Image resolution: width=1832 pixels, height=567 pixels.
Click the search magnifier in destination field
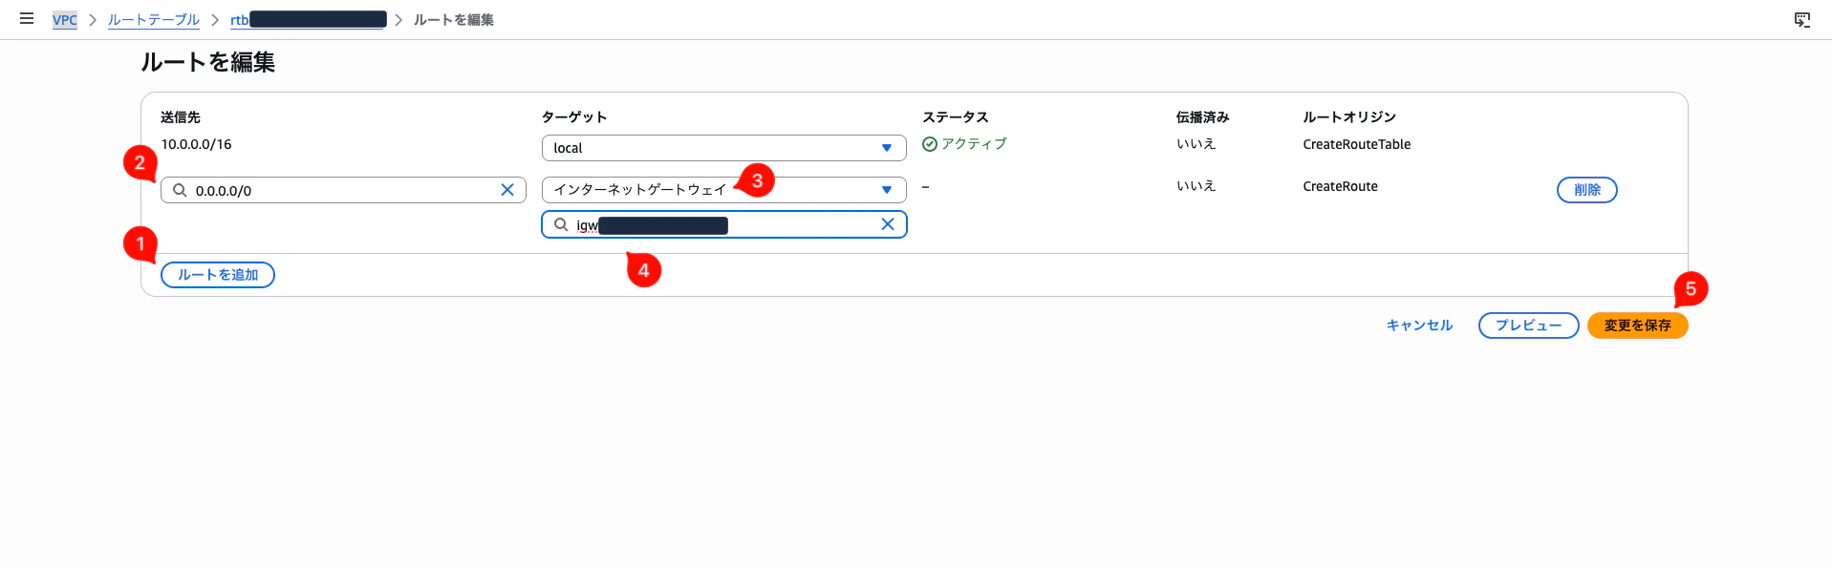coord(181,190)
